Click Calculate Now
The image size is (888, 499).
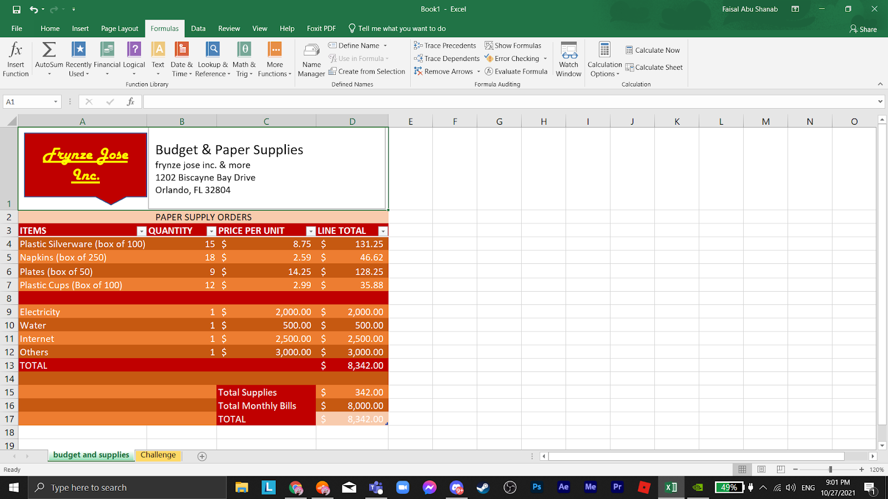653,50
